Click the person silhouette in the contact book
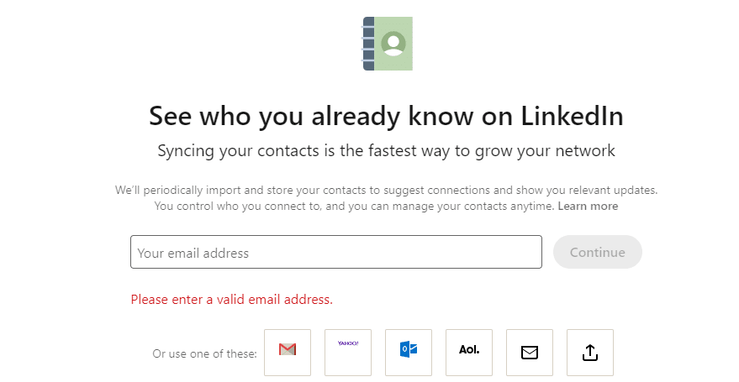739x382 pixels. [393, 44]
